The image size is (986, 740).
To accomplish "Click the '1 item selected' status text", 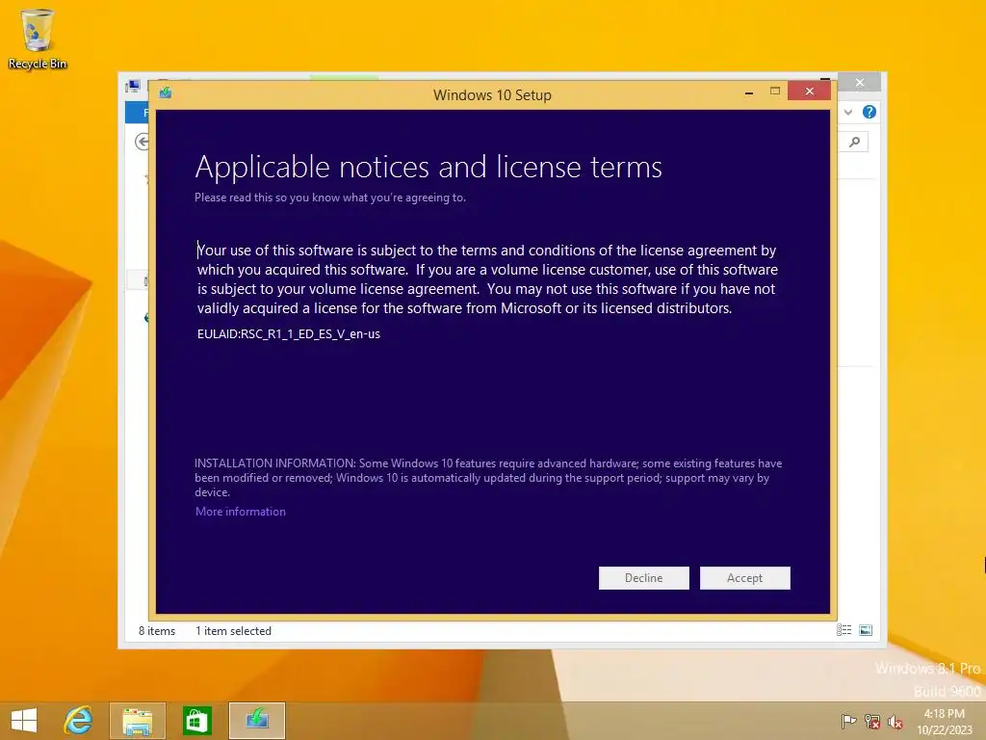I will pos(233,630).
